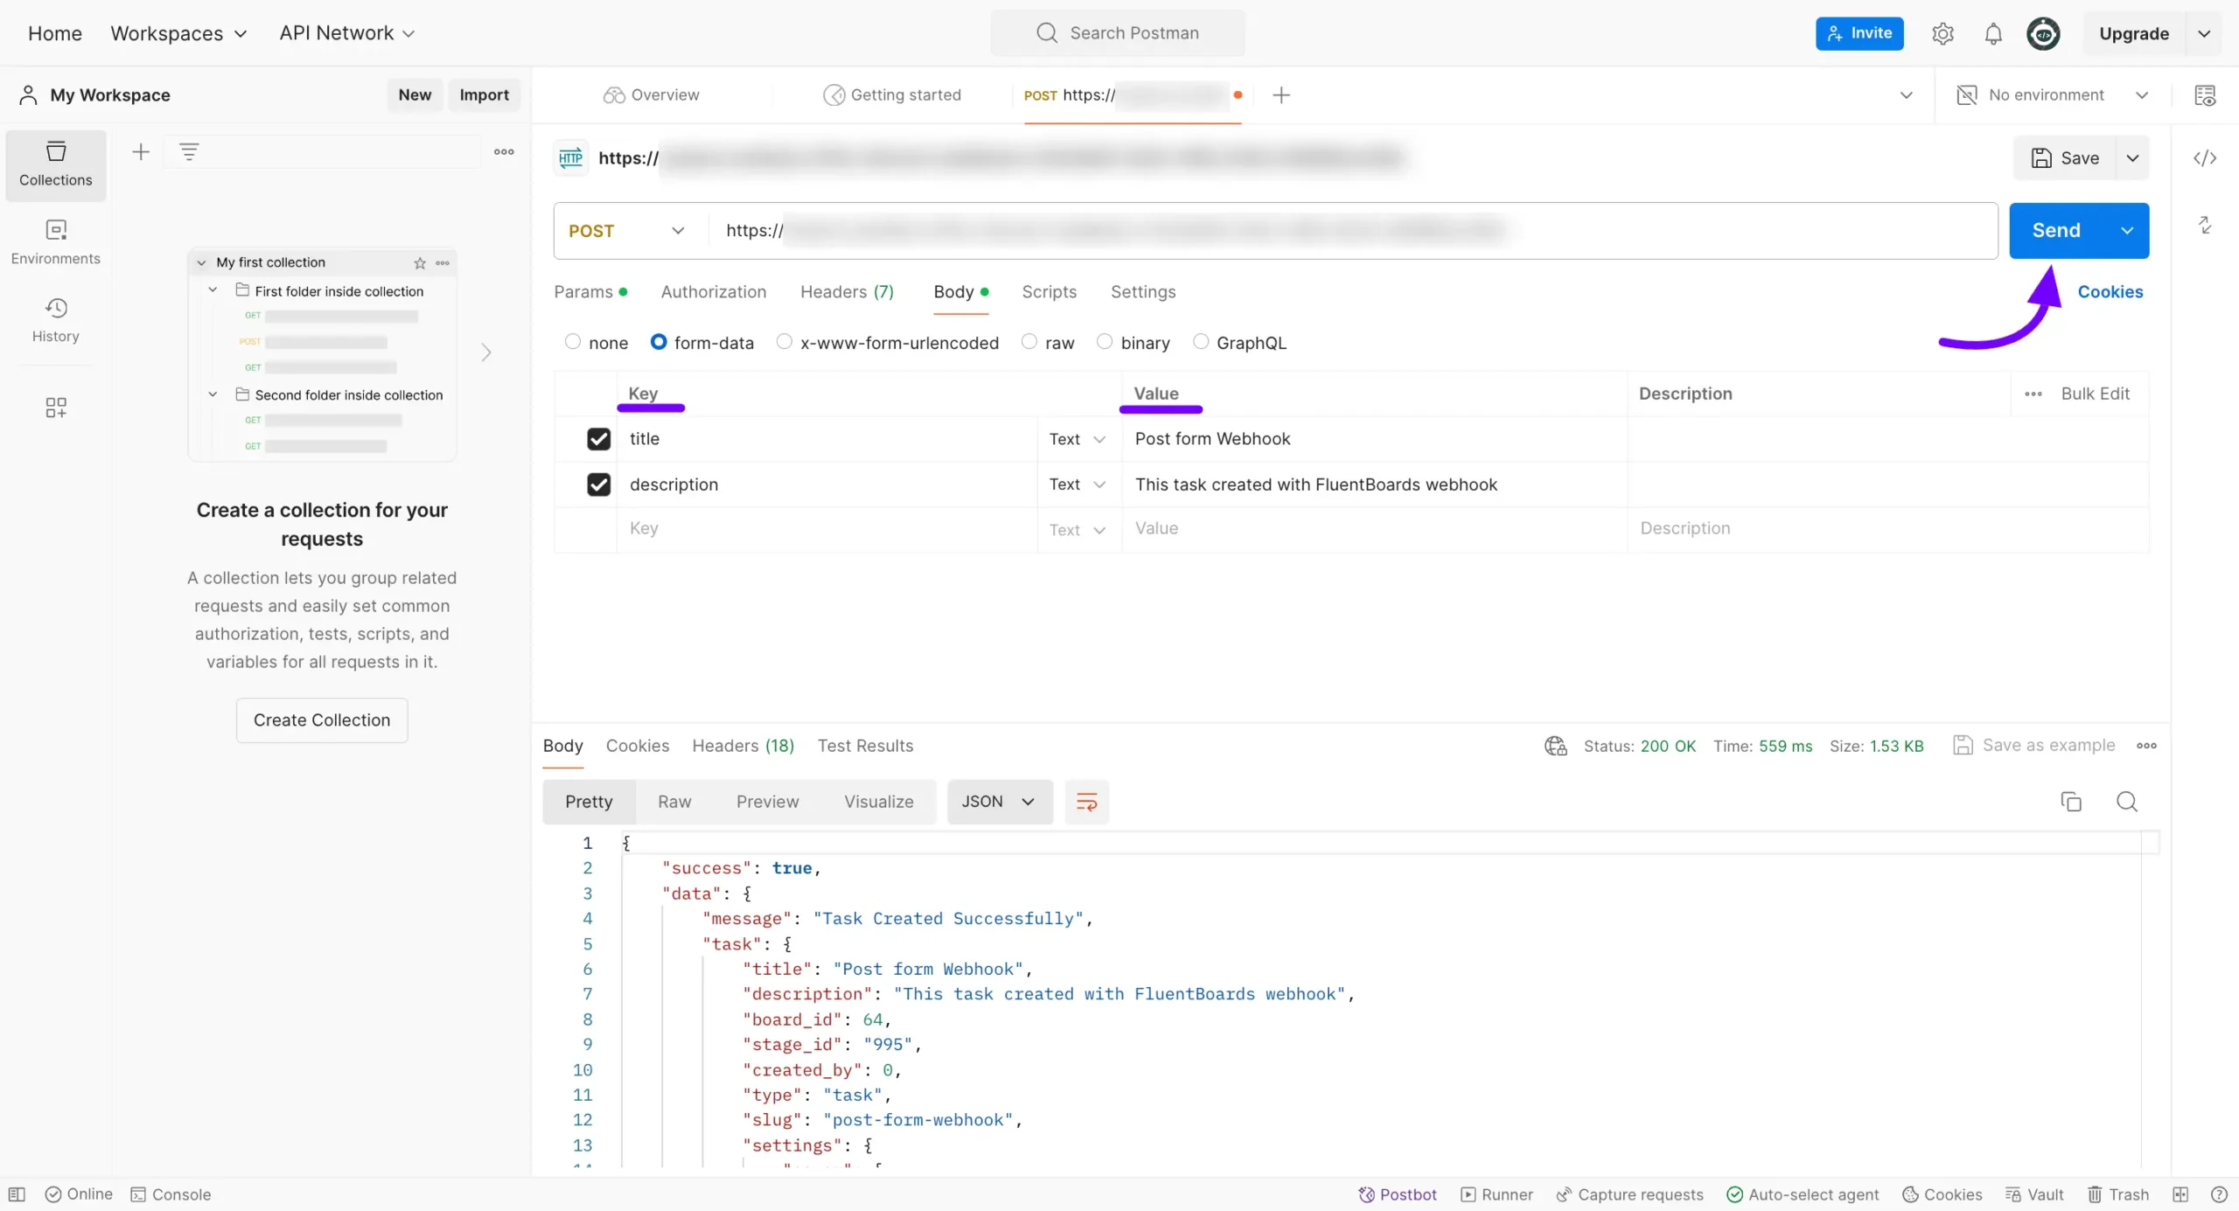
Task: Select the binary body type
Action: click(x=1105, y=342)
